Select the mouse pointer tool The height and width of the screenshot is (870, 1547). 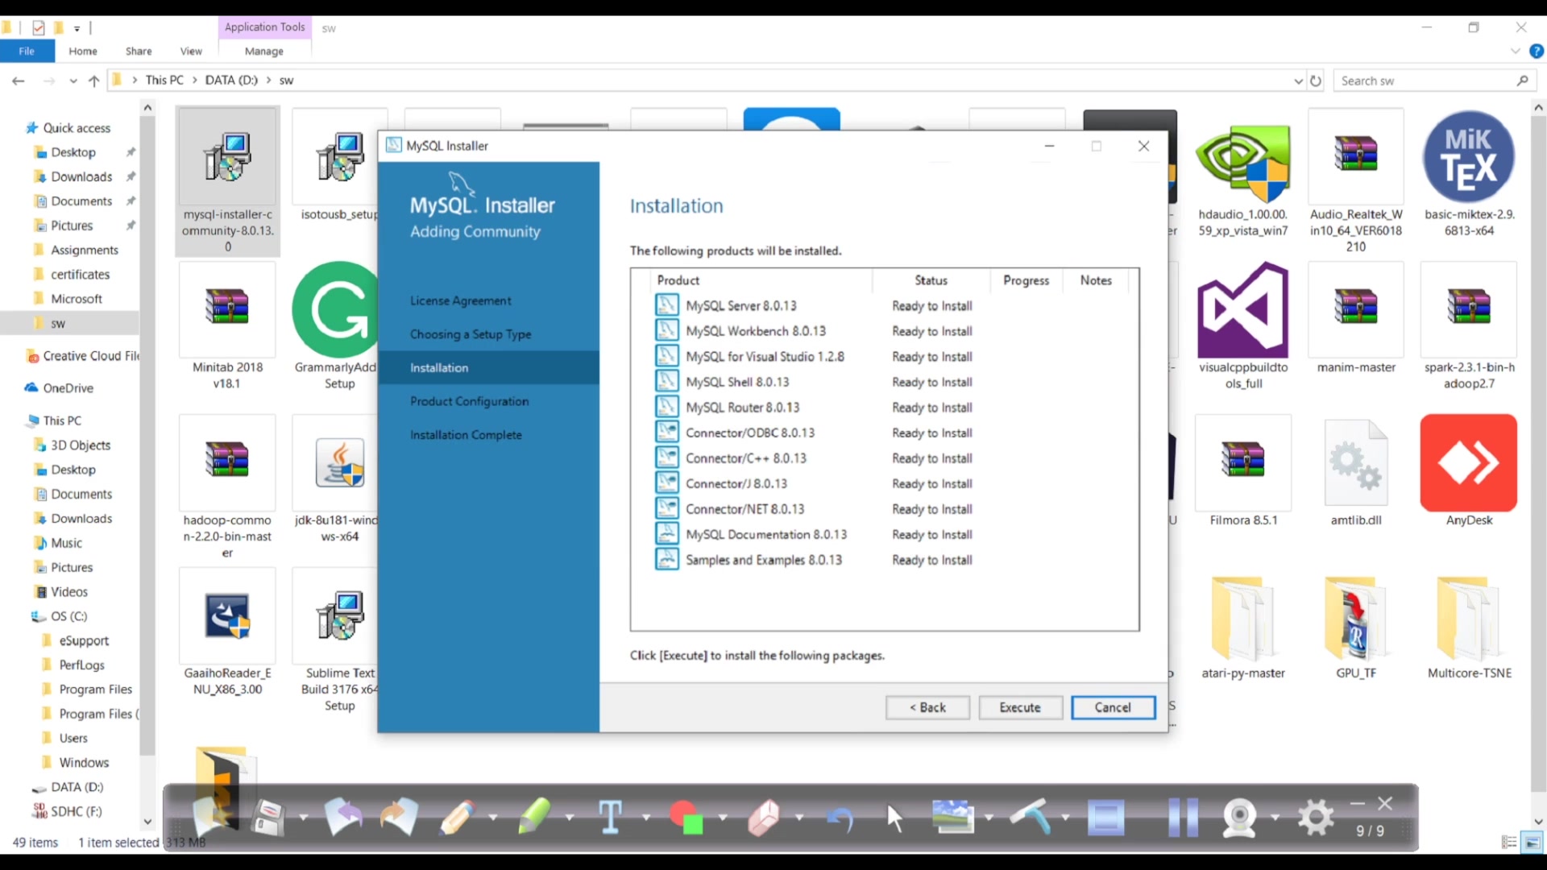(x=895, y=816)
